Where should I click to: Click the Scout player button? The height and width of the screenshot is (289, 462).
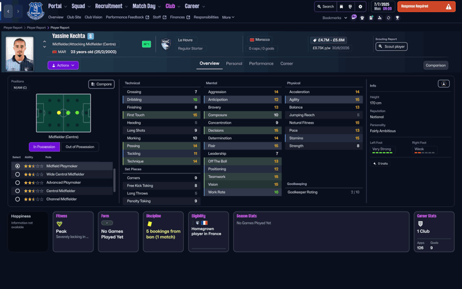click(392, 46)
